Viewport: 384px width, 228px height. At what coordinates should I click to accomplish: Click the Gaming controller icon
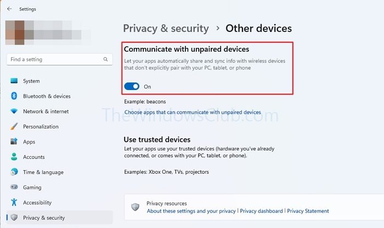click(x=14, y=187)
